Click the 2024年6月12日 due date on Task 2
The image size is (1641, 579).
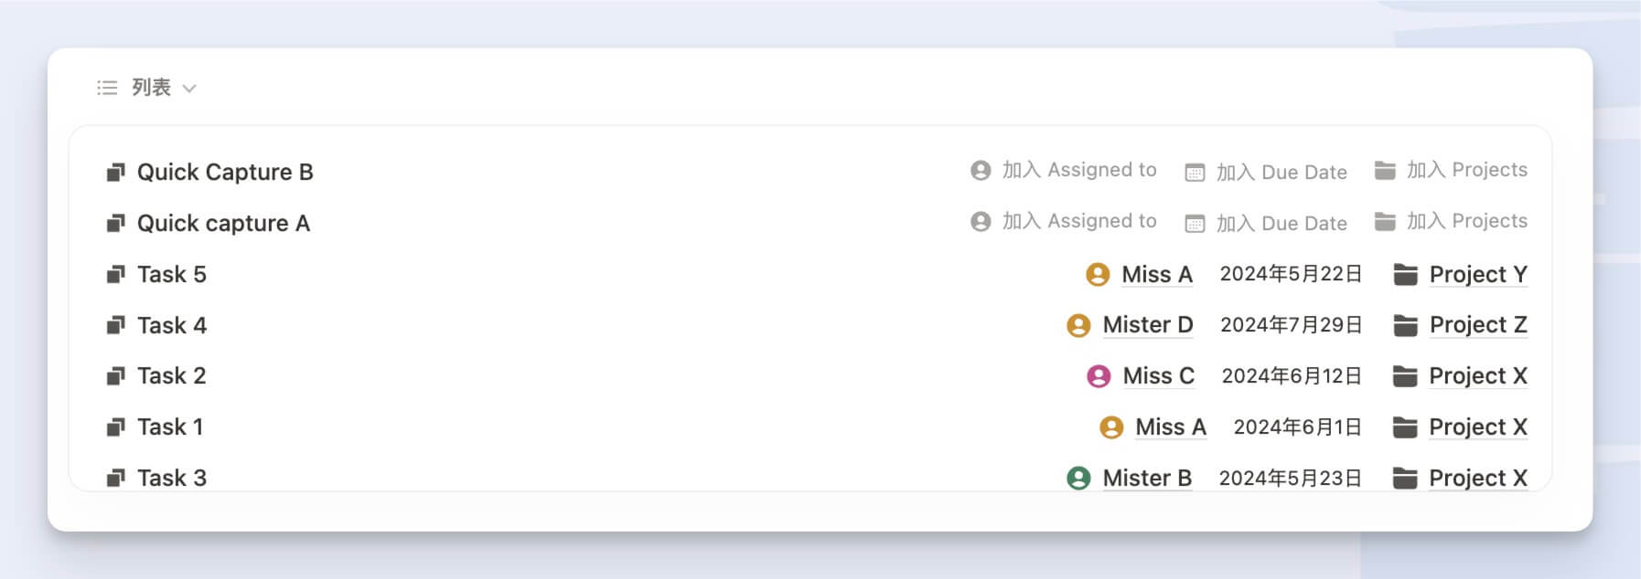coord(1291,375)
